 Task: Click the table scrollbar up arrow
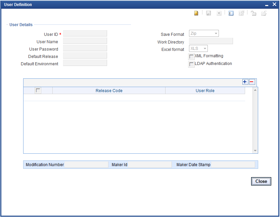tap(255, 90)
